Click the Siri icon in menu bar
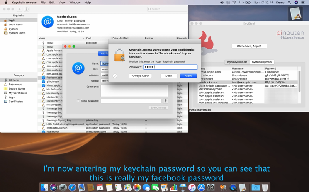The image size is (309, 192). click(x=296, y=3)
